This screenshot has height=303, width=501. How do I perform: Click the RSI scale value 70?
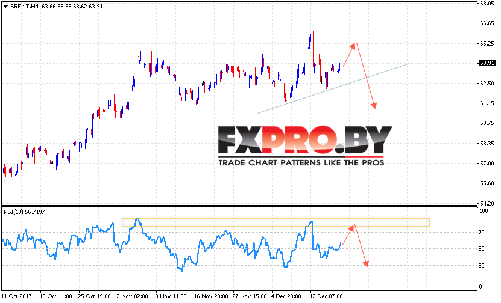tap(482, 233)
